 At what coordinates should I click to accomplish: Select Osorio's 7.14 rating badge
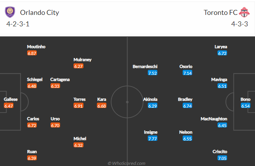(187, 73)
